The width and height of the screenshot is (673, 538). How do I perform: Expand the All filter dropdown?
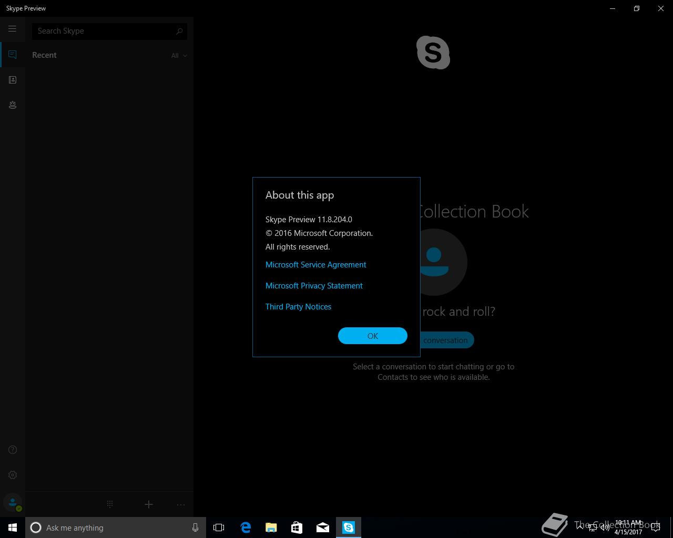coord(179,56)
